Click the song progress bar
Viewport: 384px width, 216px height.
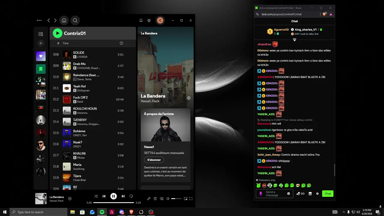pos(113,203)
